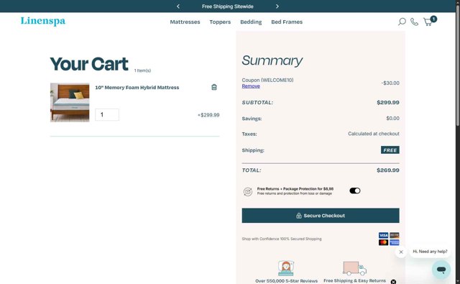
Task: Click the mattress product thumbnail
Action: tap(70, 102)
